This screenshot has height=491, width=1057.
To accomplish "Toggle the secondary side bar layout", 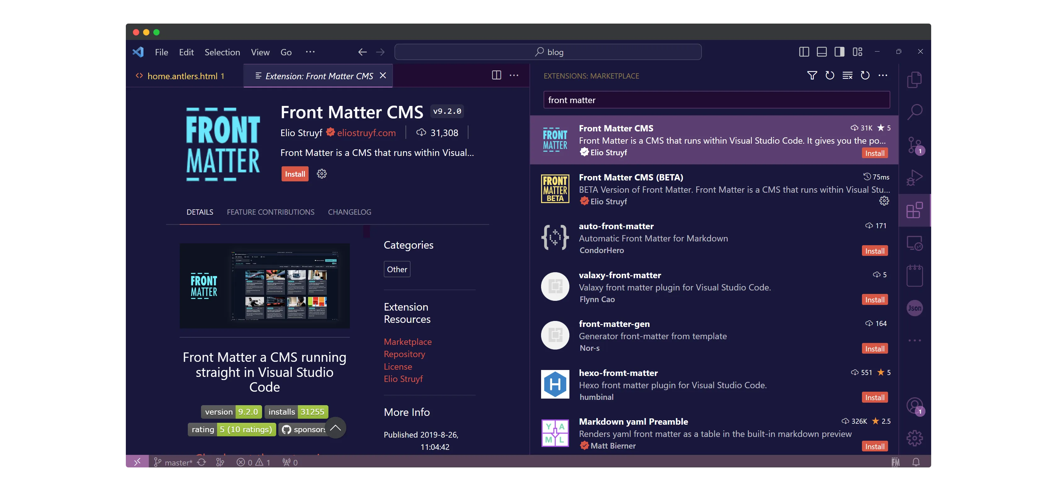I will [839, 52].
